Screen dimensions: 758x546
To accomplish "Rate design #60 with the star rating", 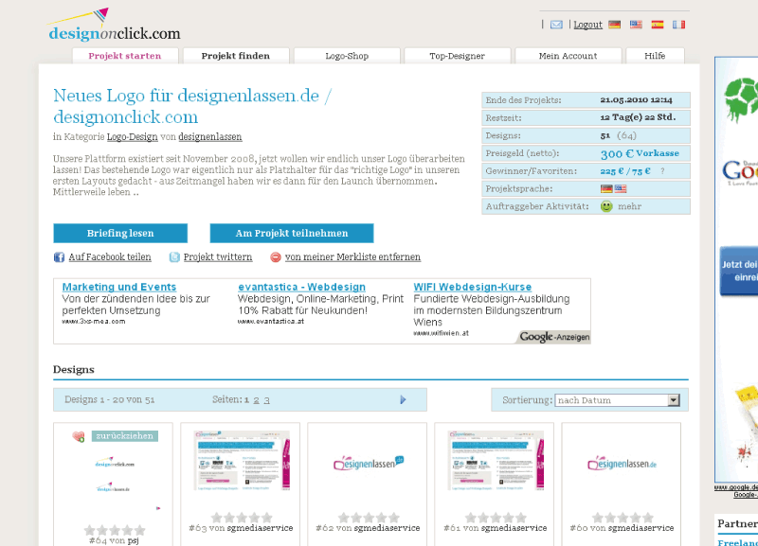I will point(623,518).
